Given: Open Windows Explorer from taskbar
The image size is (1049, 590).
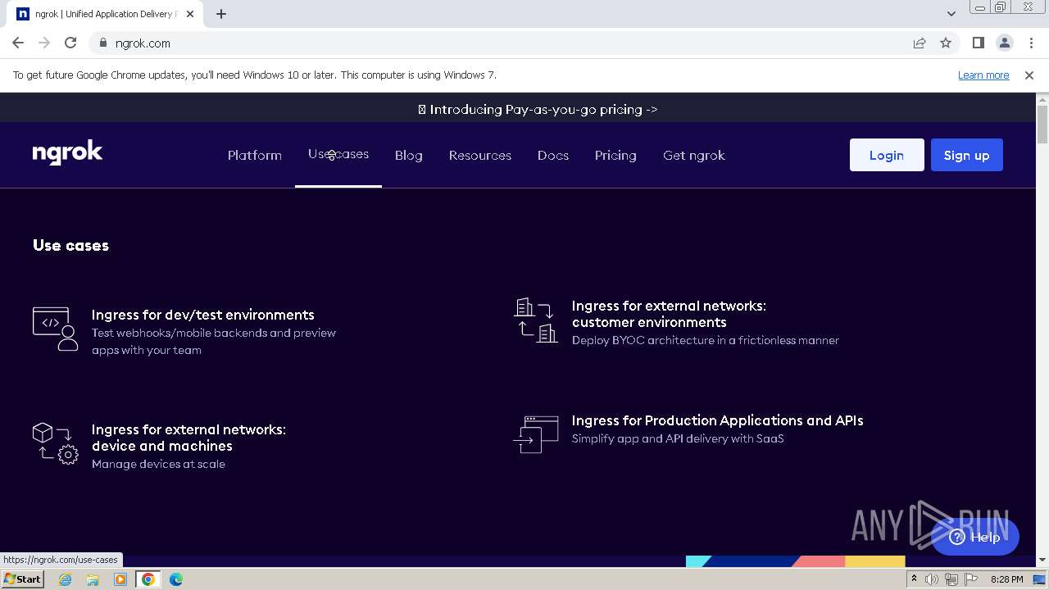Looking at the screenshot, I should [93, 579].
